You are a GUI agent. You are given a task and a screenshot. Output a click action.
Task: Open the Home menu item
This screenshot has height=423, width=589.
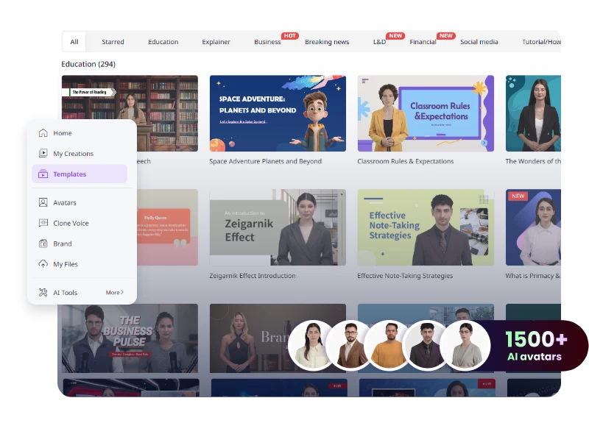click(x=80, y=133)
